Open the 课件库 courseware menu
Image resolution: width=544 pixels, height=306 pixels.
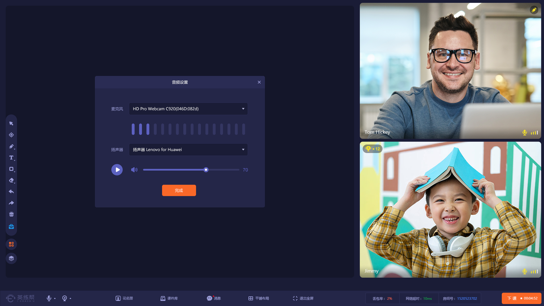pos(169,298)
